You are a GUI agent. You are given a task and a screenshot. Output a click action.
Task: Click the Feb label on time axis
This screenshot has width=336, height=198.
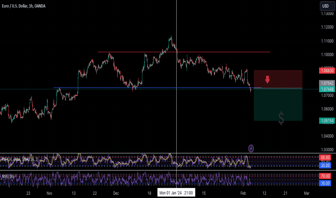243,193
